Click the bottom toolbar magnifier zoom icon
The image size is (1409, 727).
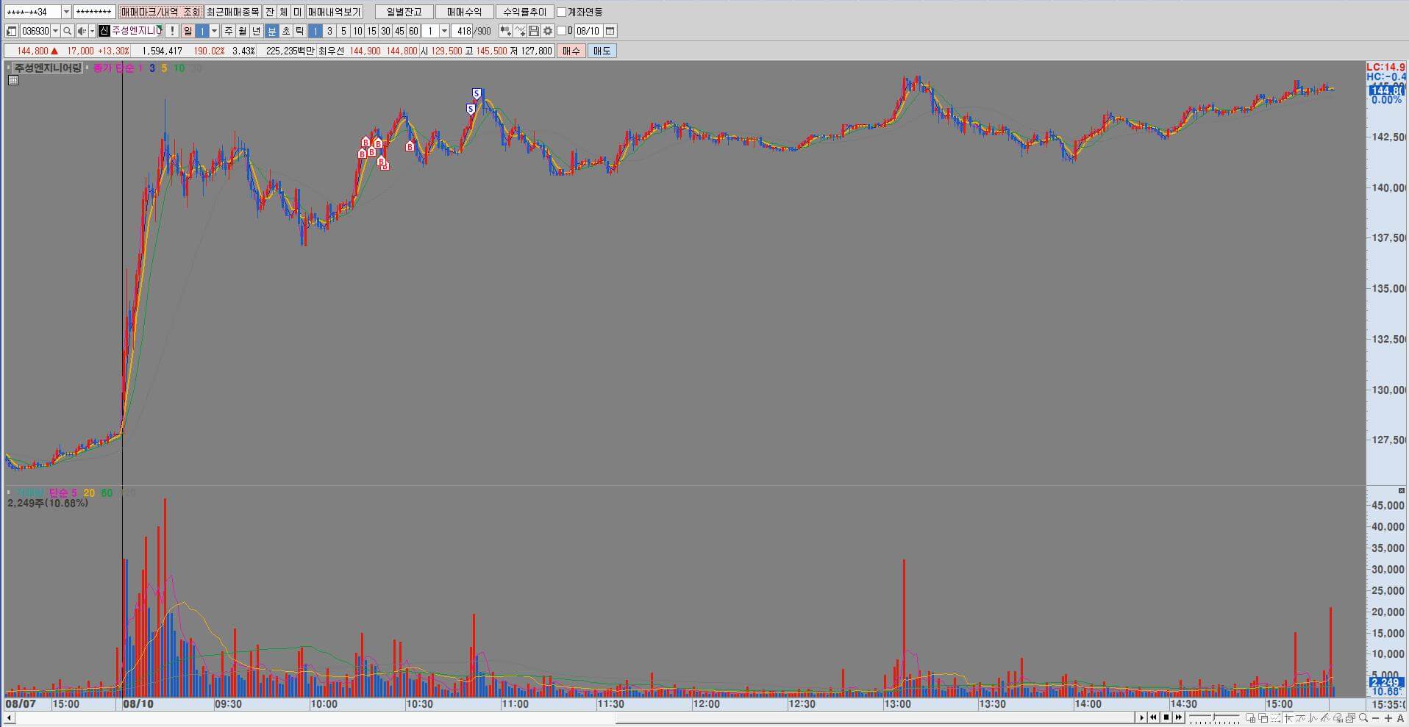[x=1363, y=717]
